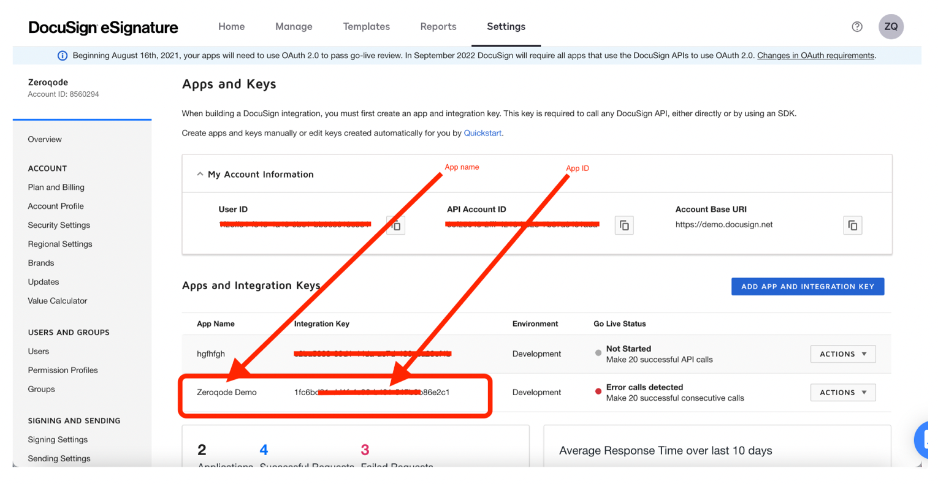Click Add App and Integration Key button
This screenshot has height=484, width=938.
807,287
